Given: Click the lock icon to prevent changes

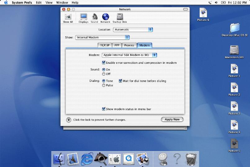Looking at the screenshot, I should point(69,119).
